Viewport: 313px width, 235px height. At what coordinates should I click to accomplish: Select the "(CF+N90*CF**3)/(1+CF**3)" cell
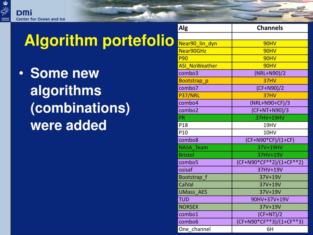[x=270, y=222]
